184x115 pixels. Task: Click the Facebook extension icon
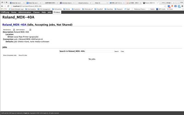tap(175, 6)
